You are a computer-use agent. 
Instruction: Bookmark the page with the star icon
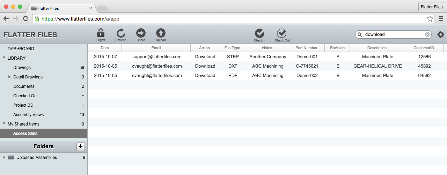[x=430, y=18]
